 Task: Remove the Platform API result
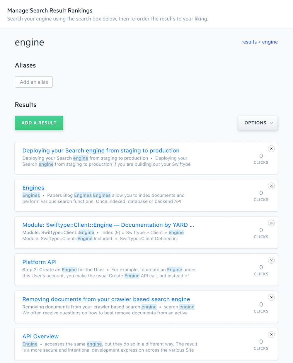point(272,260)
